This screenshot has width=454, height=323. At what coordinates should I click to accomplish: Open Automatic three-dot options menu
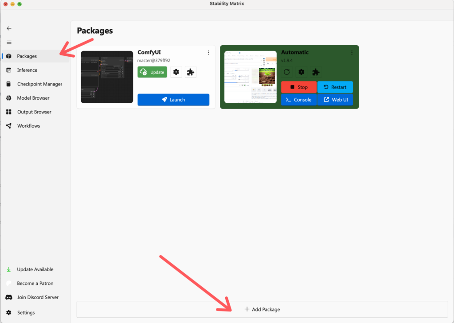[x=352, y=53]
